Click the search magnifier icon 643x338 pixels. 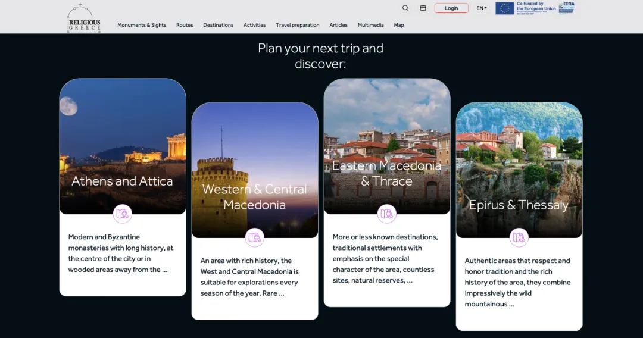(x=405, y=8)
